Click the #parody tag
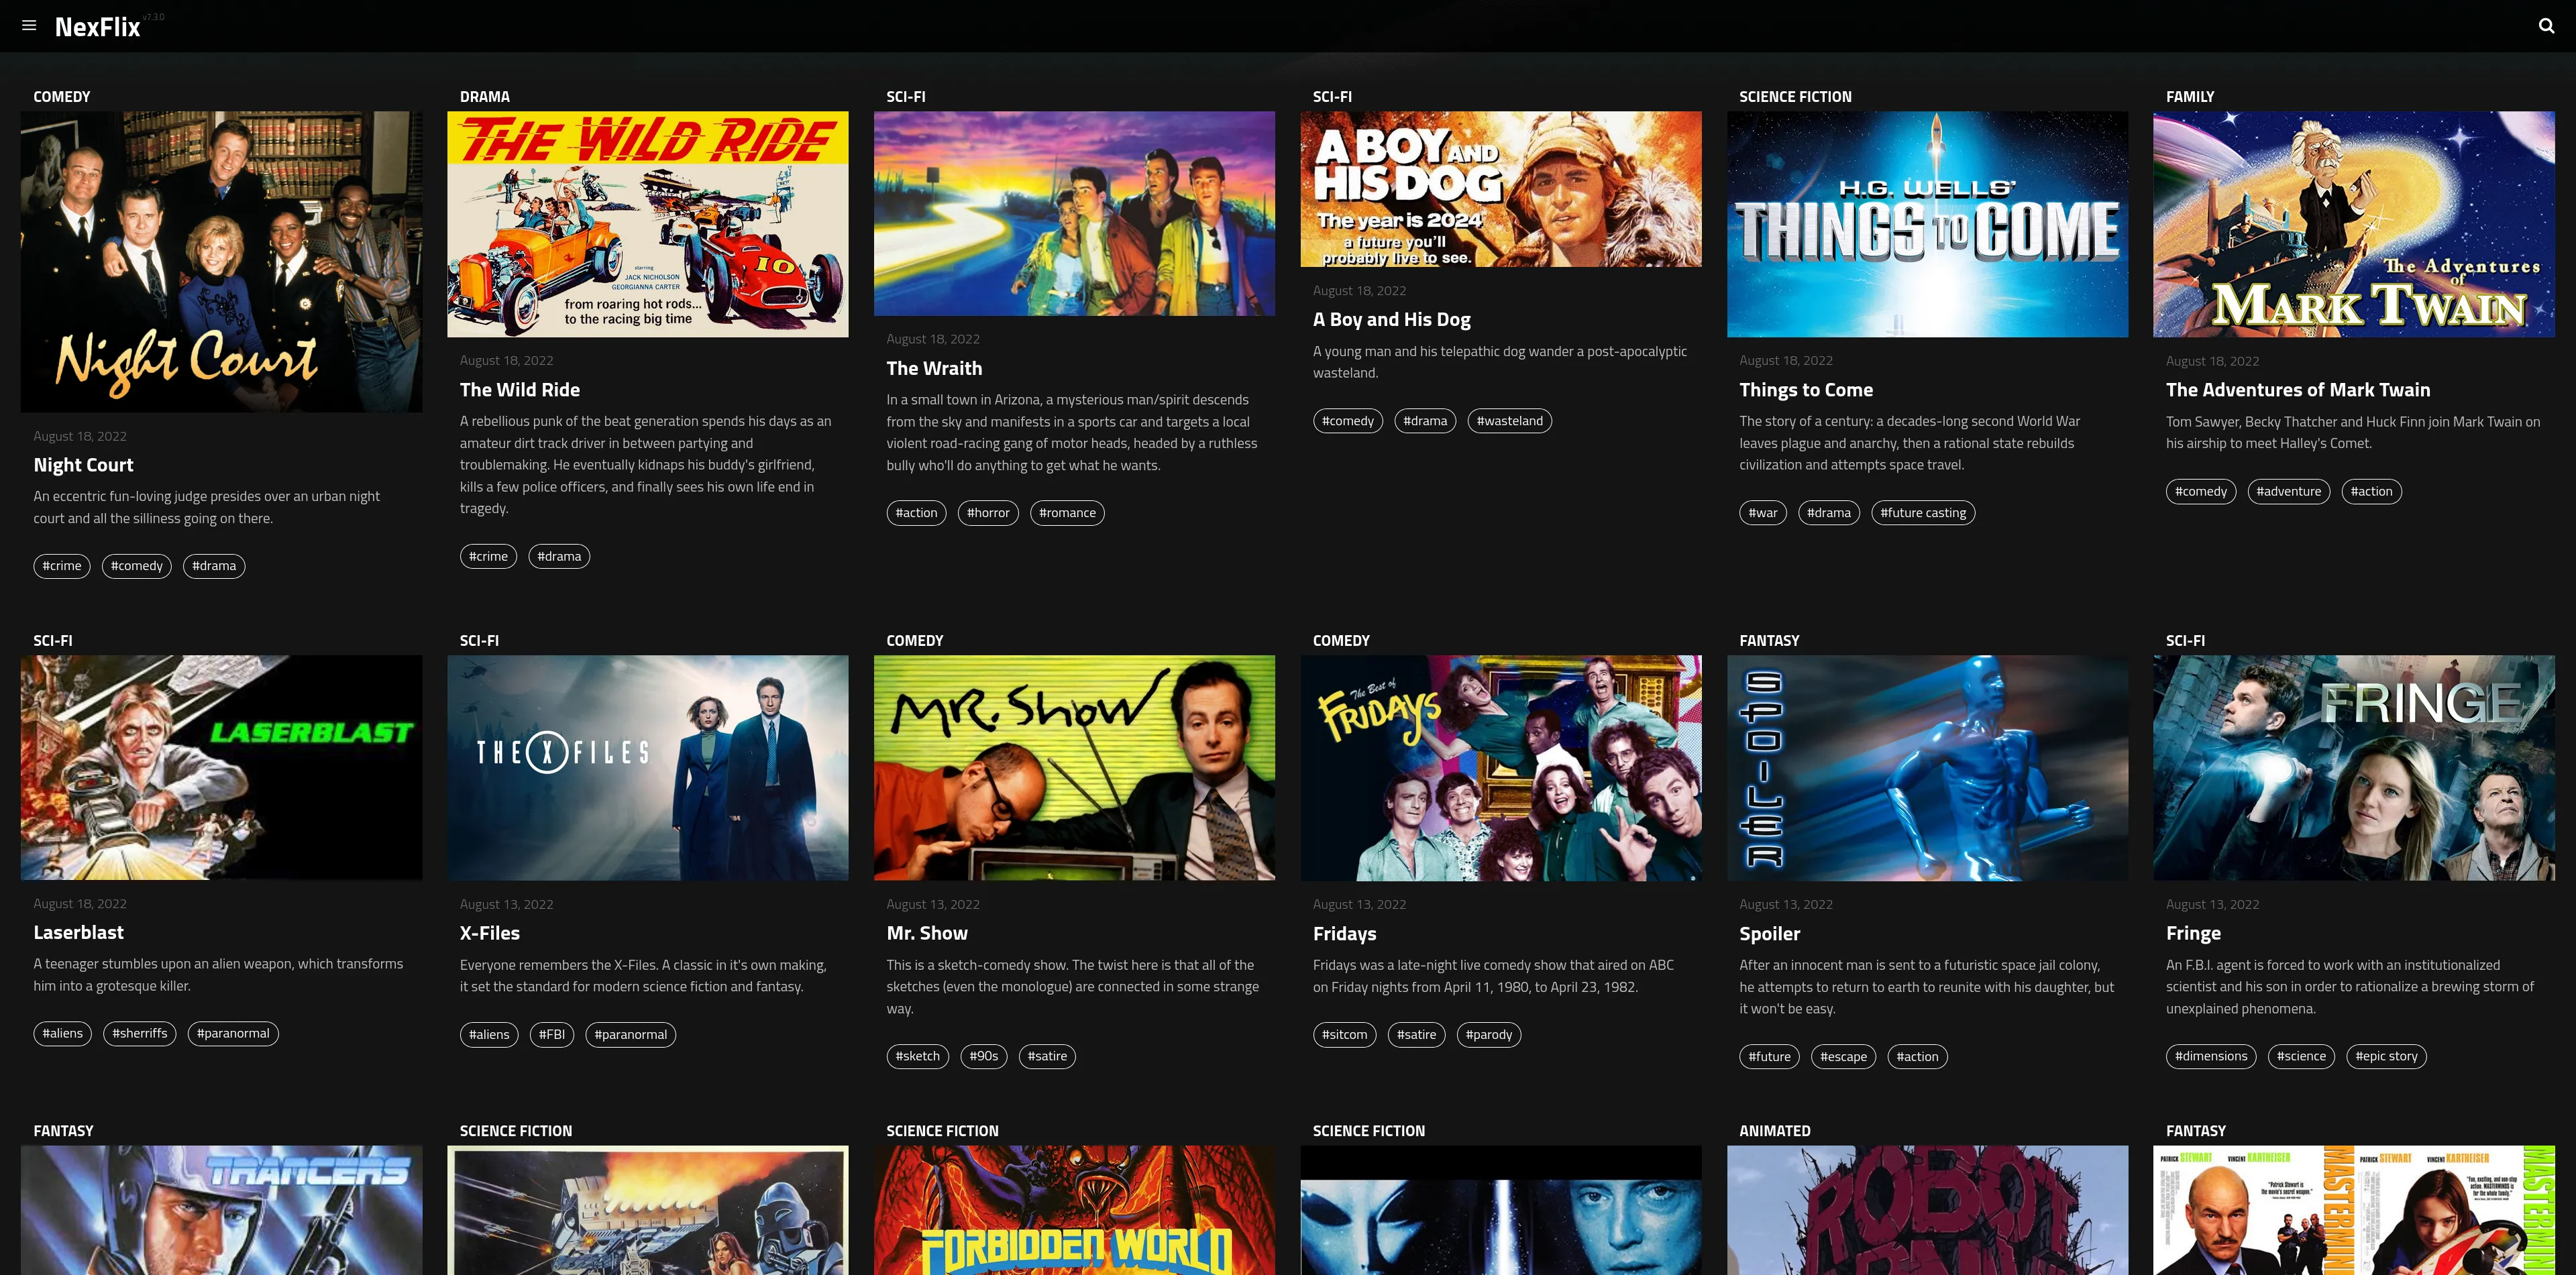The image size is (2576, 1275). (x=1489, y=1035)
